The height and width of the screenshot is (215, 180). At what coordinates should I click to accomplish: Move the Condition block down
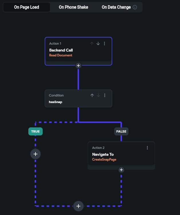98,95
